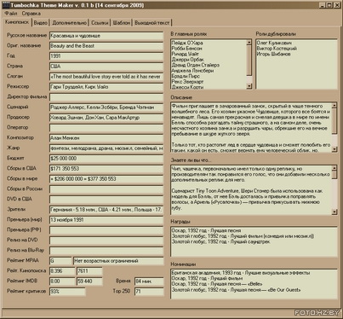Screen dimensions: 343x319
Task: Click the Режиссер input field
Action: [x=106, y=87]
